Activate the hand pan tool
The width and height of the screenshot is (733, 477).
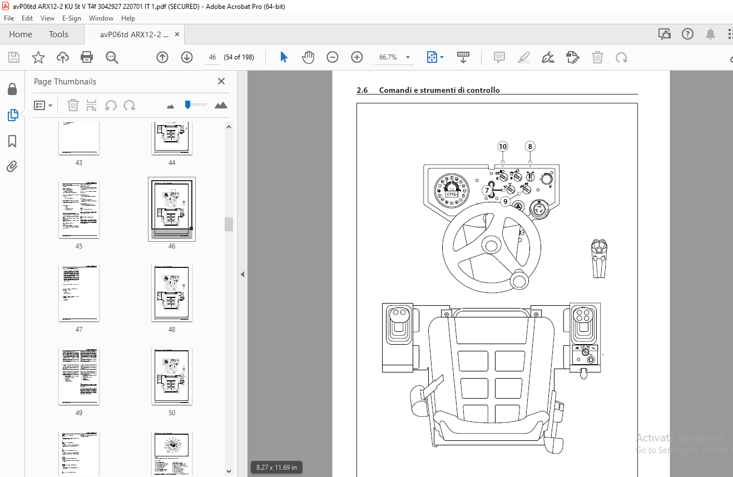308,57
